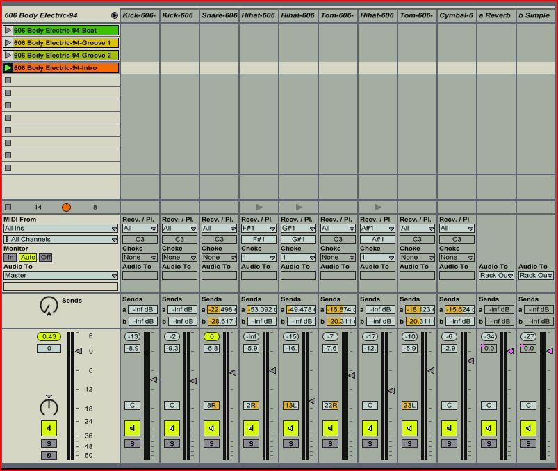The image size is (558, 471).
Task: Solo the a Reverb return chain
Action: [489, 444]
